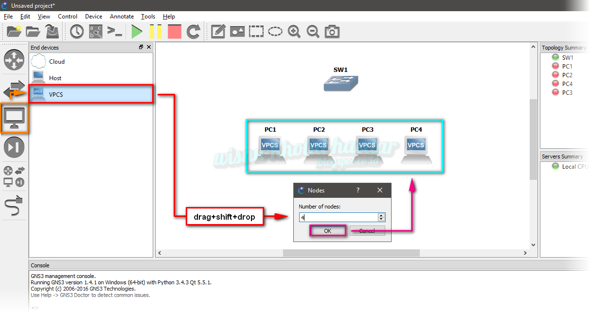Open the Edit menu

tap(25, 17)
